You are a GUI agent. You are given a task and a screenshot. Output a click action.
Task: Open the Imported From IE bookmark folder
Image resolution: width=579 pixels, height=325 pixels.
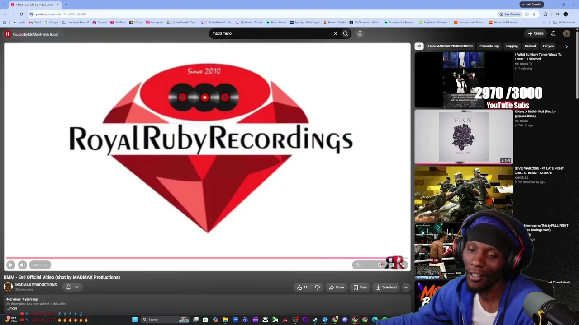pos(76,23)
